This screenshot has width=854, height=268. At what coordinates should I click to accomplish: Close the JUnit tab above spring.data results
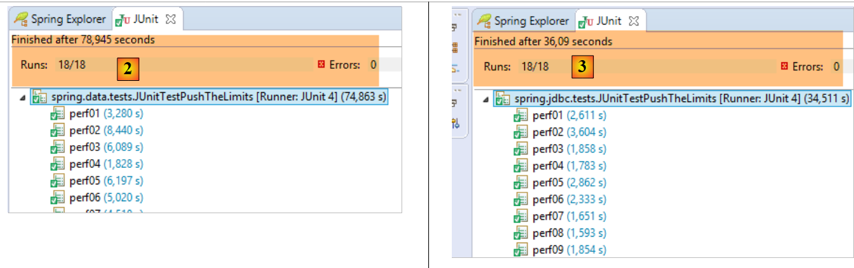(170, 20)
